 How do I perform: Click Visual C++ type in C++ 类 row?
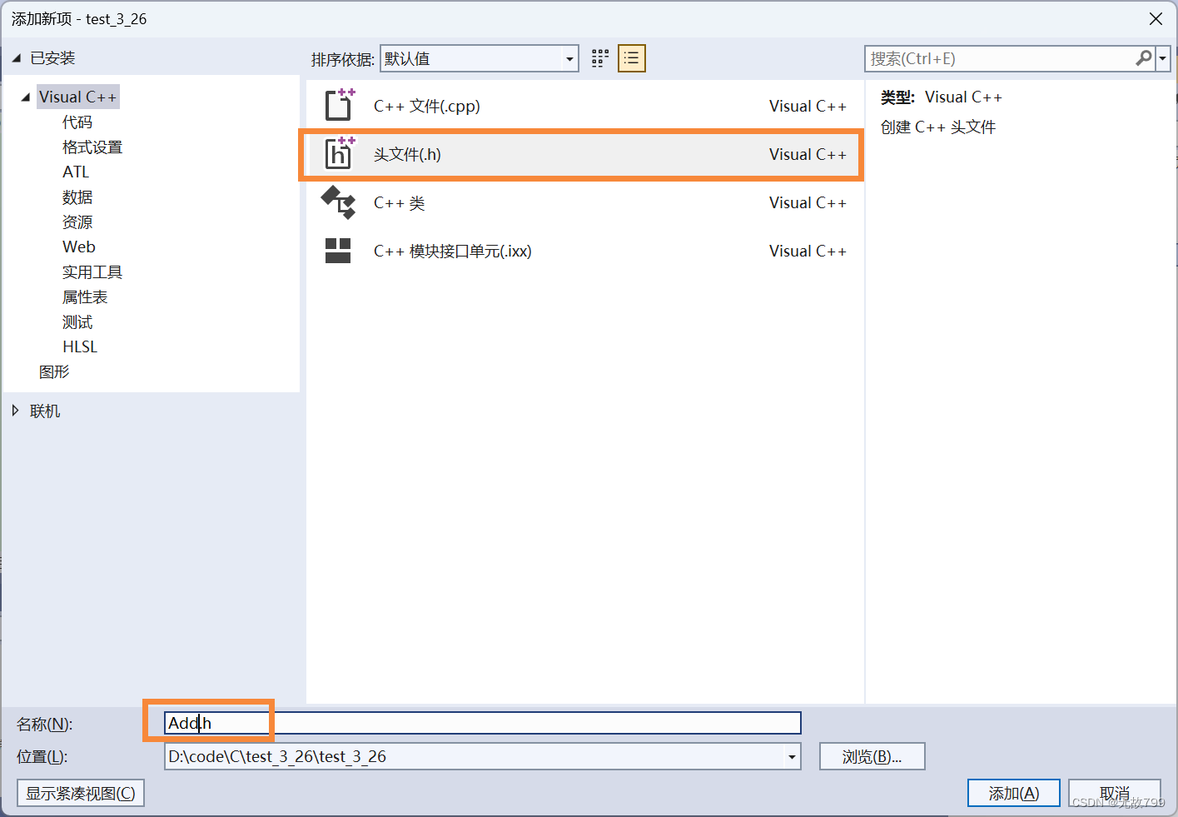[808, 202]
